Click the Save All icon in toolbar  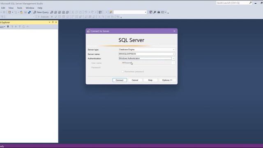click(29, 12)
